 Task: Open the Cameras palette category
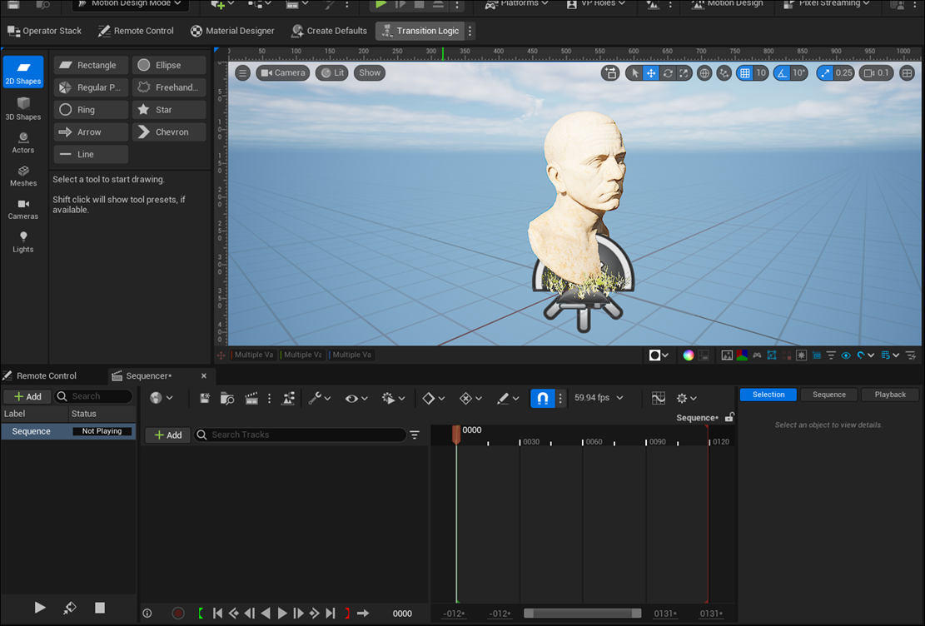pyautogui.click(x=23, y=209)
